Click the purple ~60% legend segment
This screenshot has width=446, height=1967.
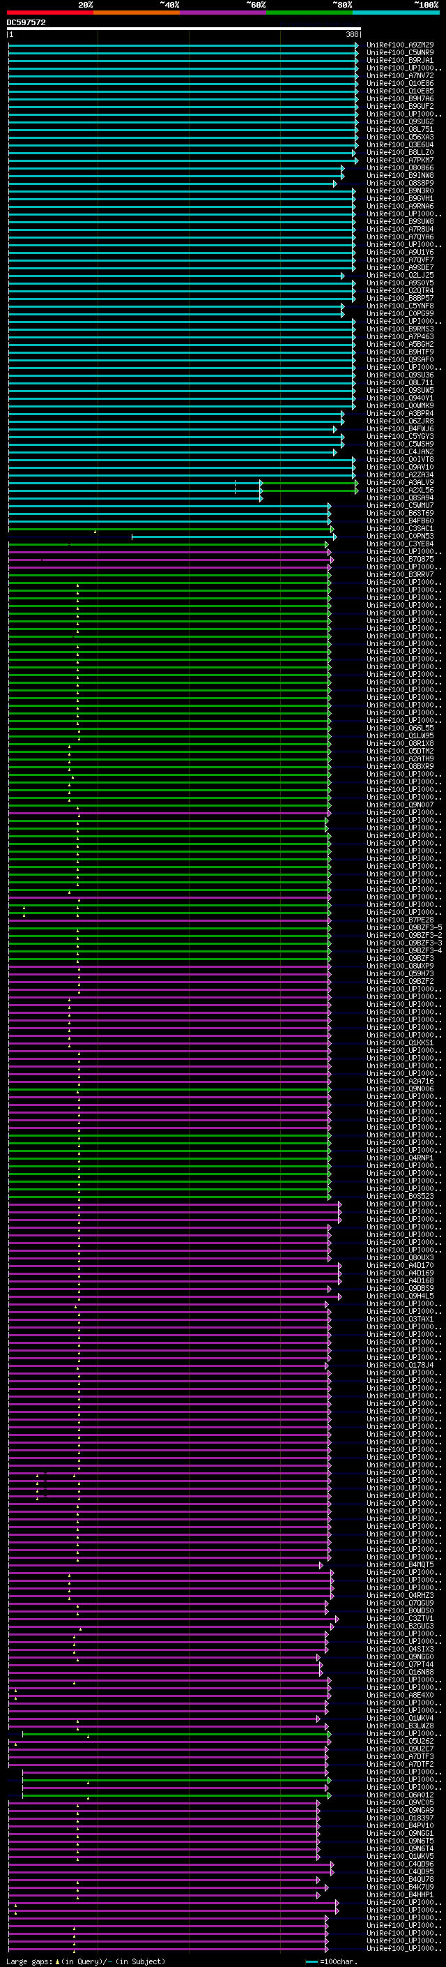pyautogui.click(x=222, y=13)
